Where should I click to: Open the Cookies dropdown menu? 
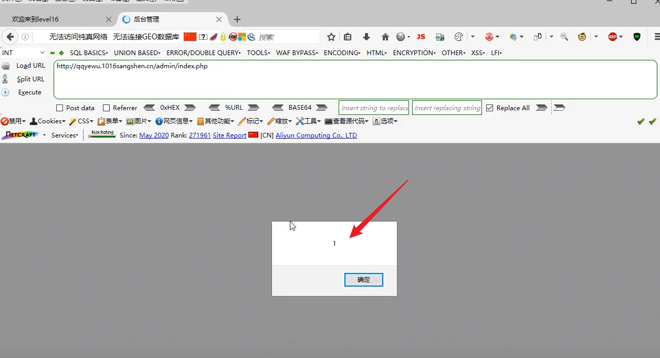[48, 121]
